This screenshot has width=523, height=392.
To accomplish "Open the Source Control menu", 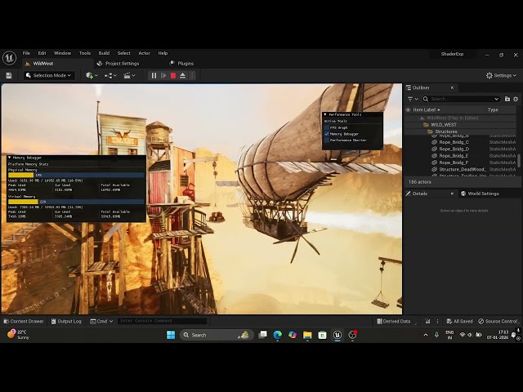I will click(498, 321).
